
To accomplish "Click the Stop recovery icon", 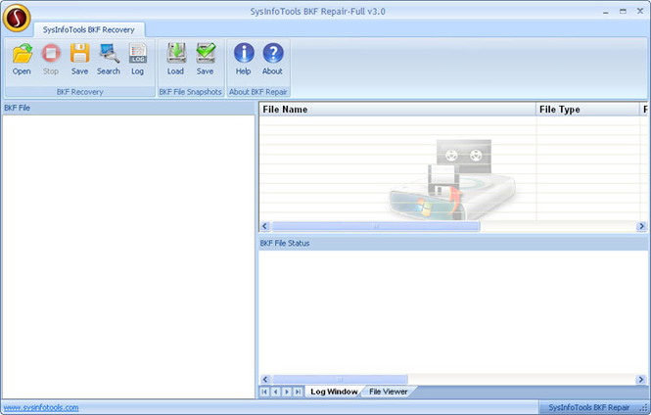I will [51, 60].
